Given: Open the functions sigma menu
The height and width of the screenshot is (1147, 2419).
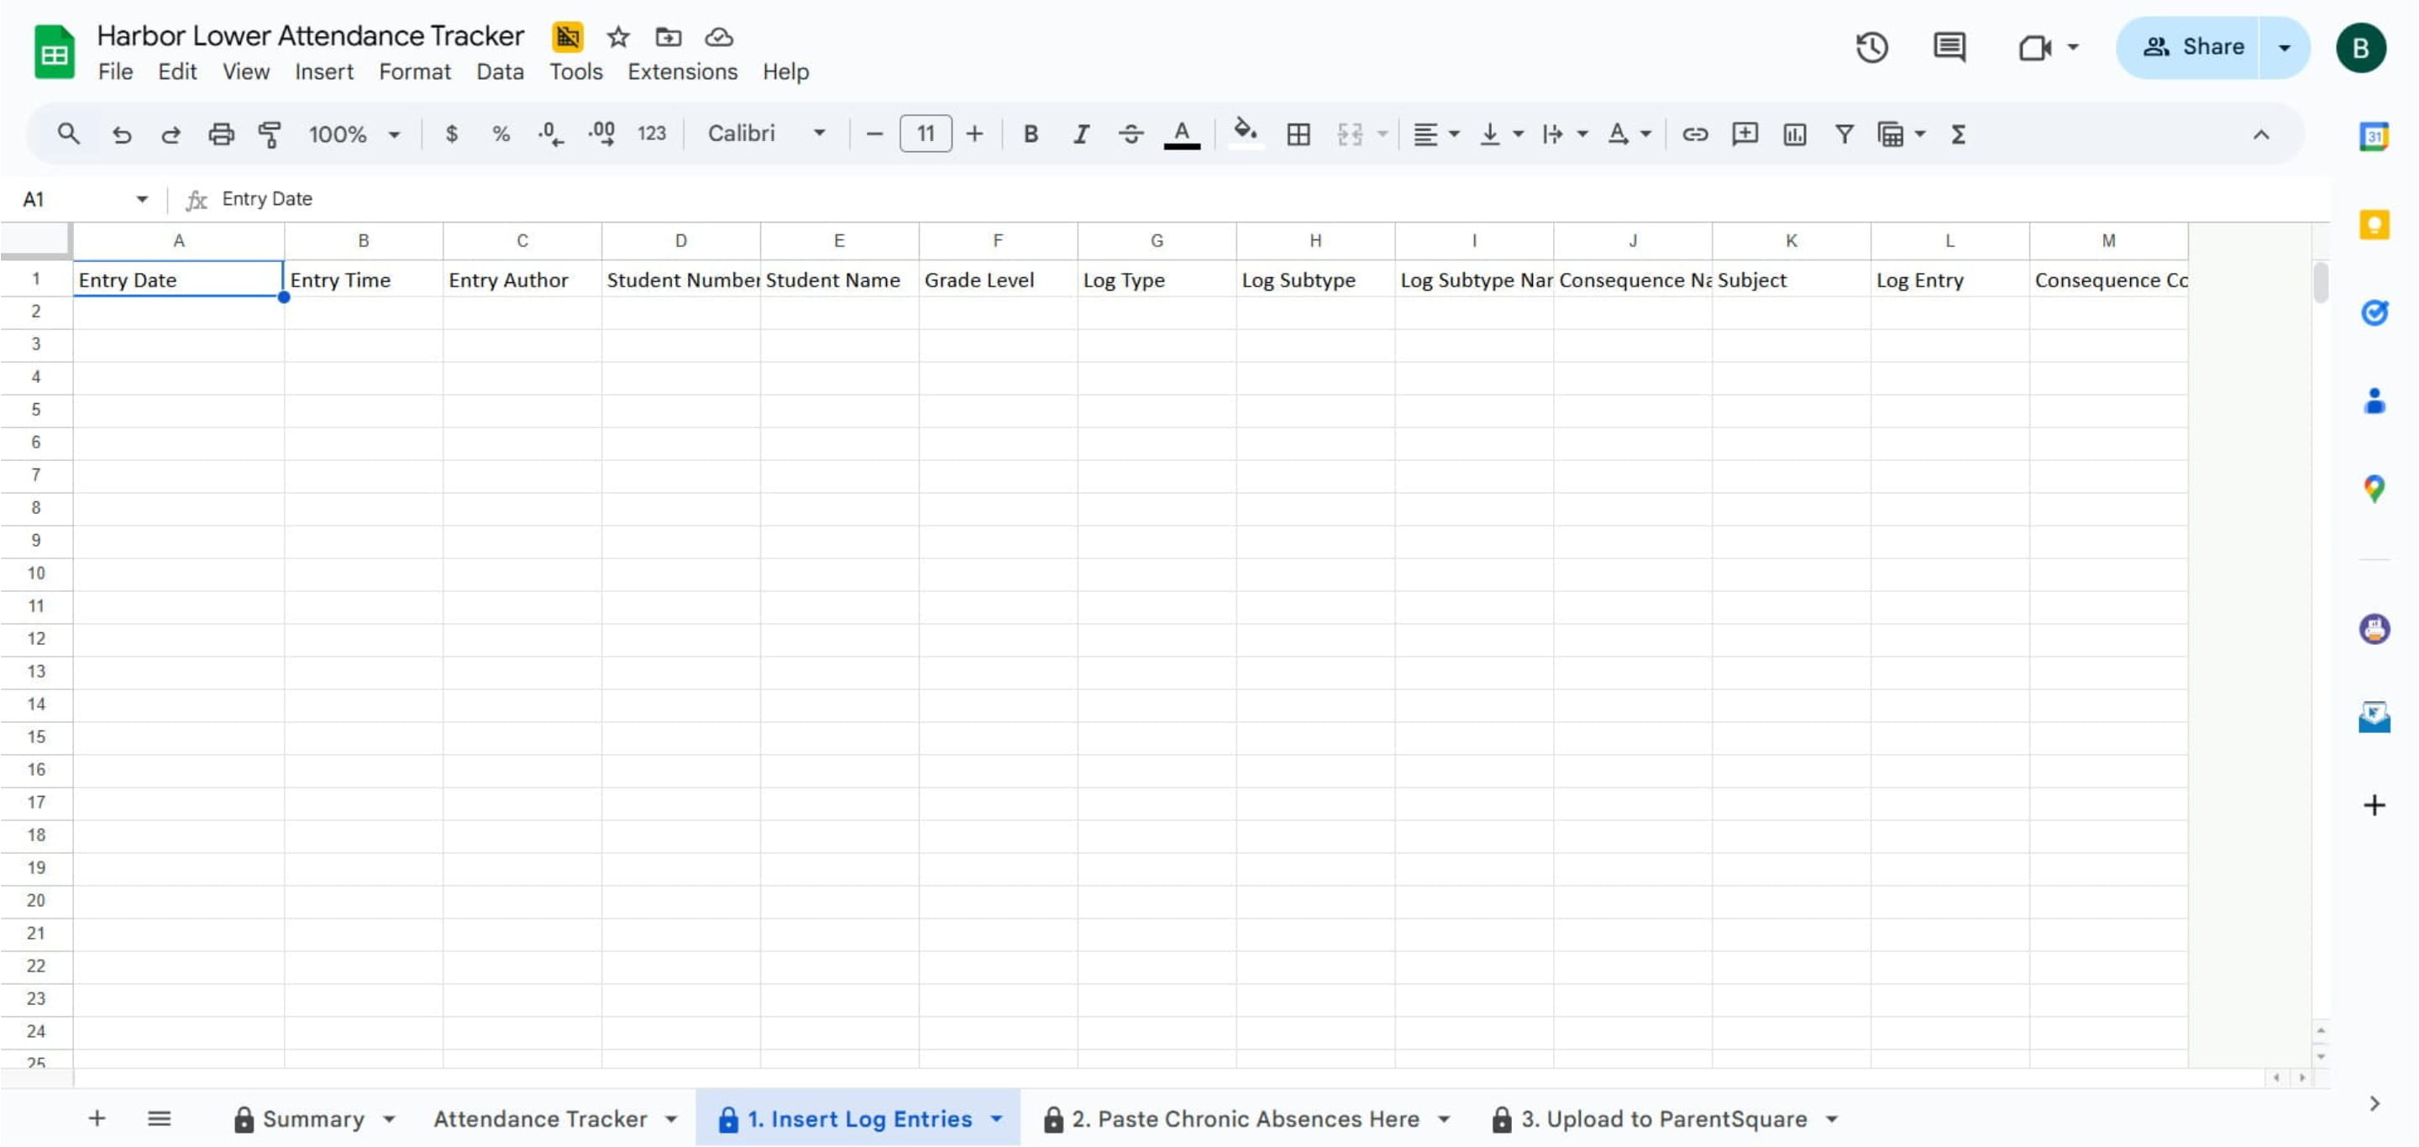Looking at the screenshot, I should point(1958,134).
